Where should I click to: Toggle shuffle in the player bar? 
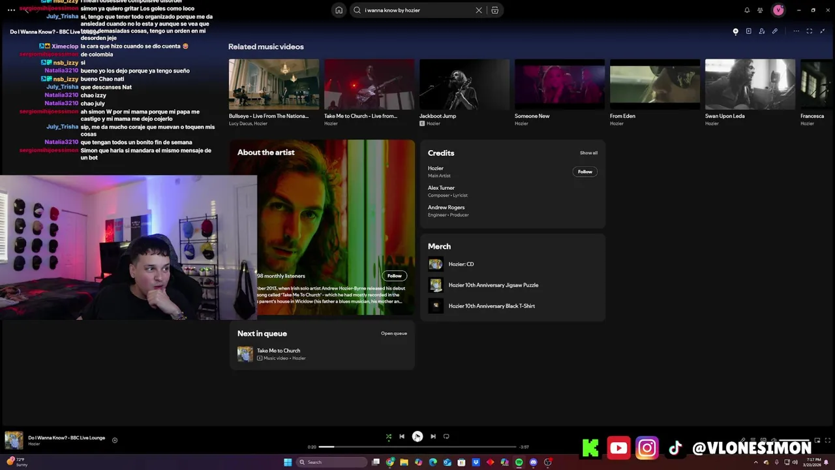[x=389, y=437]
